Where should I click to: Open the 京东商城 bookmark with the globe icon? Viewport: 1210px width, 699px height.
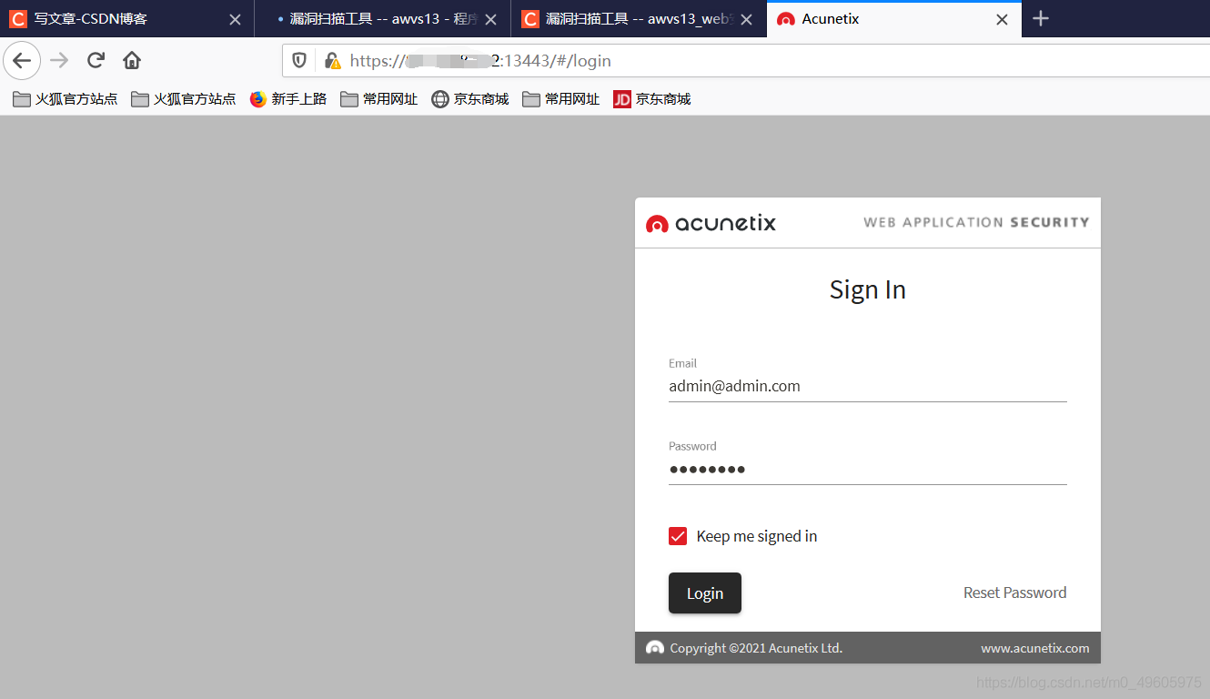(470, 99)
